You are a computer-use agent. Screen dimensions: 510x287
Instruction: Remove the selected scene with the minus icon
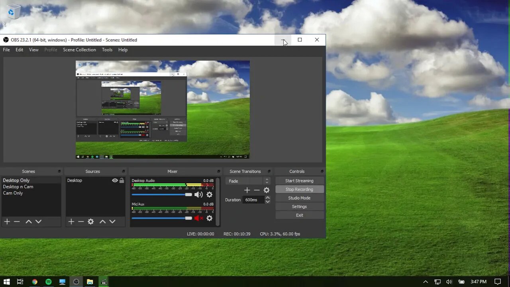(x=17, y=222)
